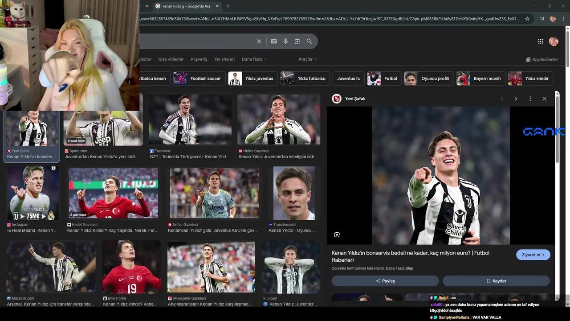Close the image preview panel
570x321 pixels.
click(x=544, y=99)
